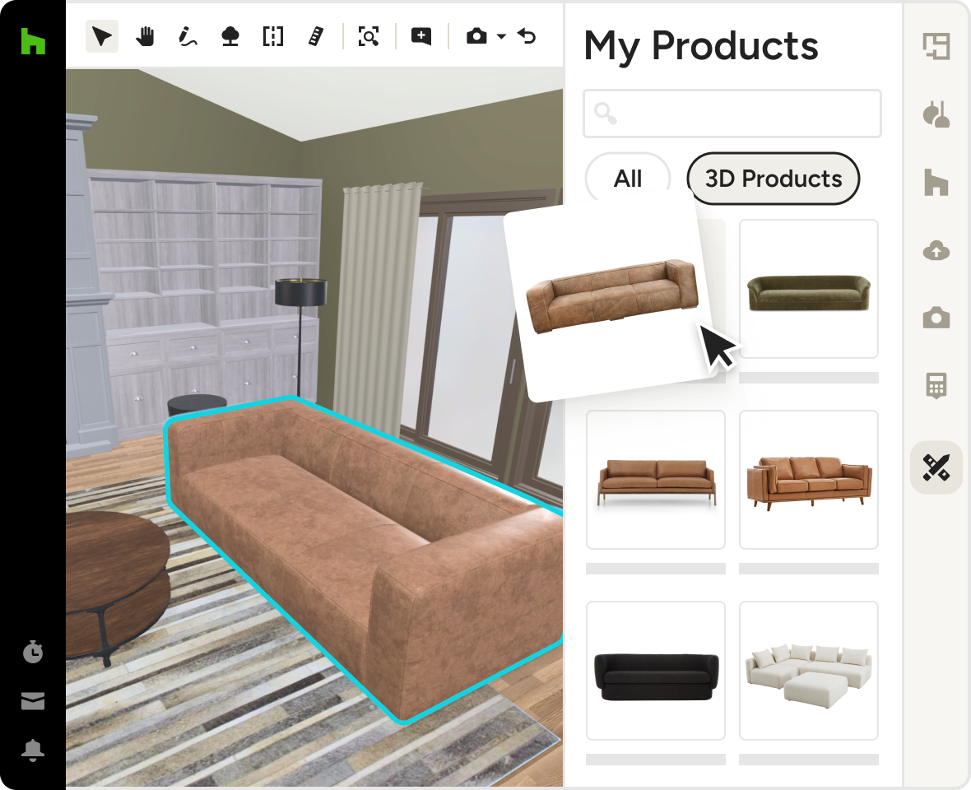Undo the last action

(526, 36)
